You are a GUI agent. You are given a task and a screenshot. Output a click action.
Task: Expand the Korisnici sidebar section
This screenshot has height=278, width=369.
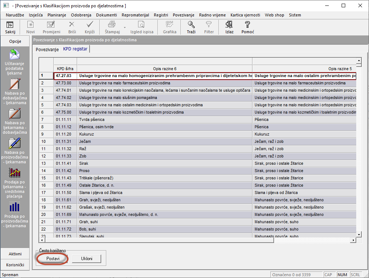(x=15, y=265)
